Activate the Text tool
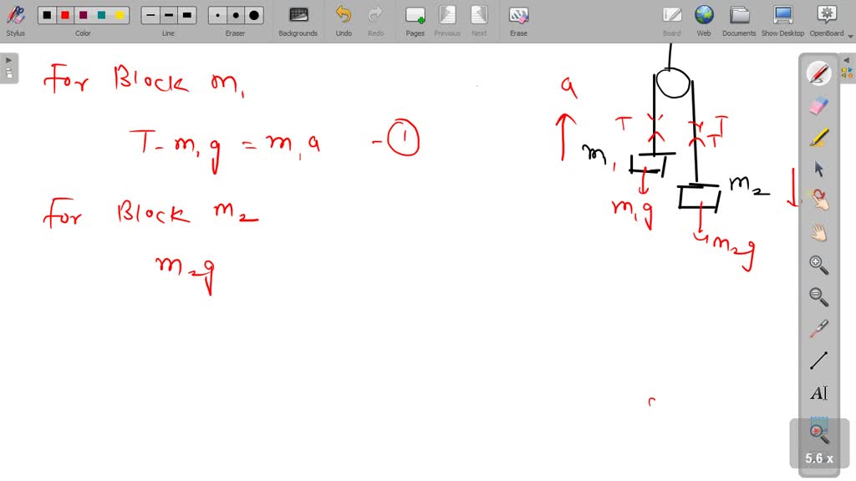 818,392
